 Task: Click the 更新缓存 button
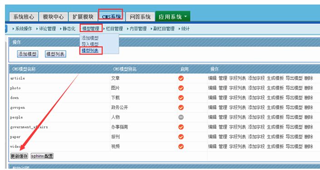[x=19, y=156]
